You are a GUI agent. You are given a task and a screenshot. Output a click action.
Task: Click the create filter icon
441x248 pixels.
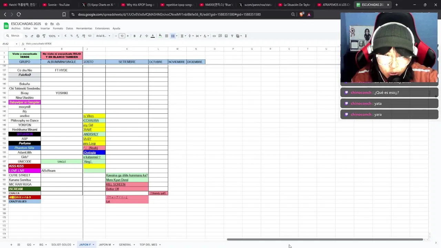(x=232, y=36)
